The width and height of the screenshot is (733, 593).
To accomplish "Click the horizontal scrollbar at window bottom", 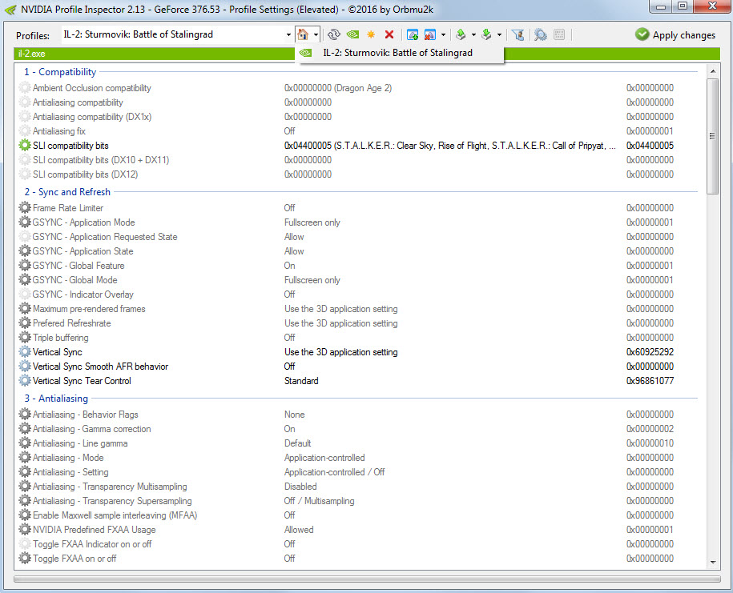I will pyautogui.click(x=367, y=579).
